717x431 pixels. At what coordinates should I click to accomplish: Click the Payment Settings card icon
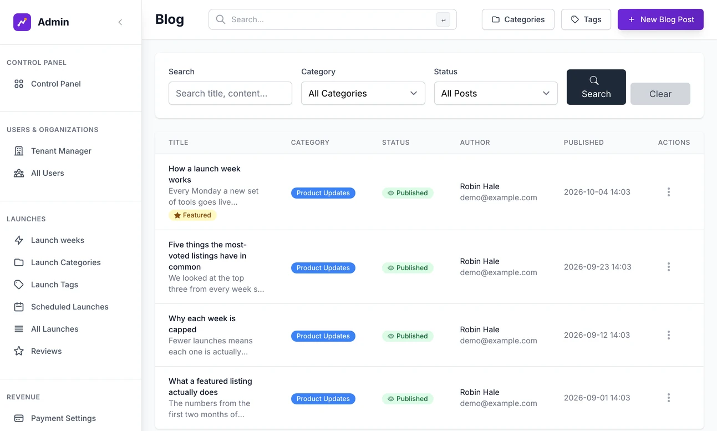[19, 418]
